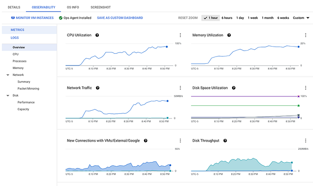Click the Monitor VM Instances icon

13,18
